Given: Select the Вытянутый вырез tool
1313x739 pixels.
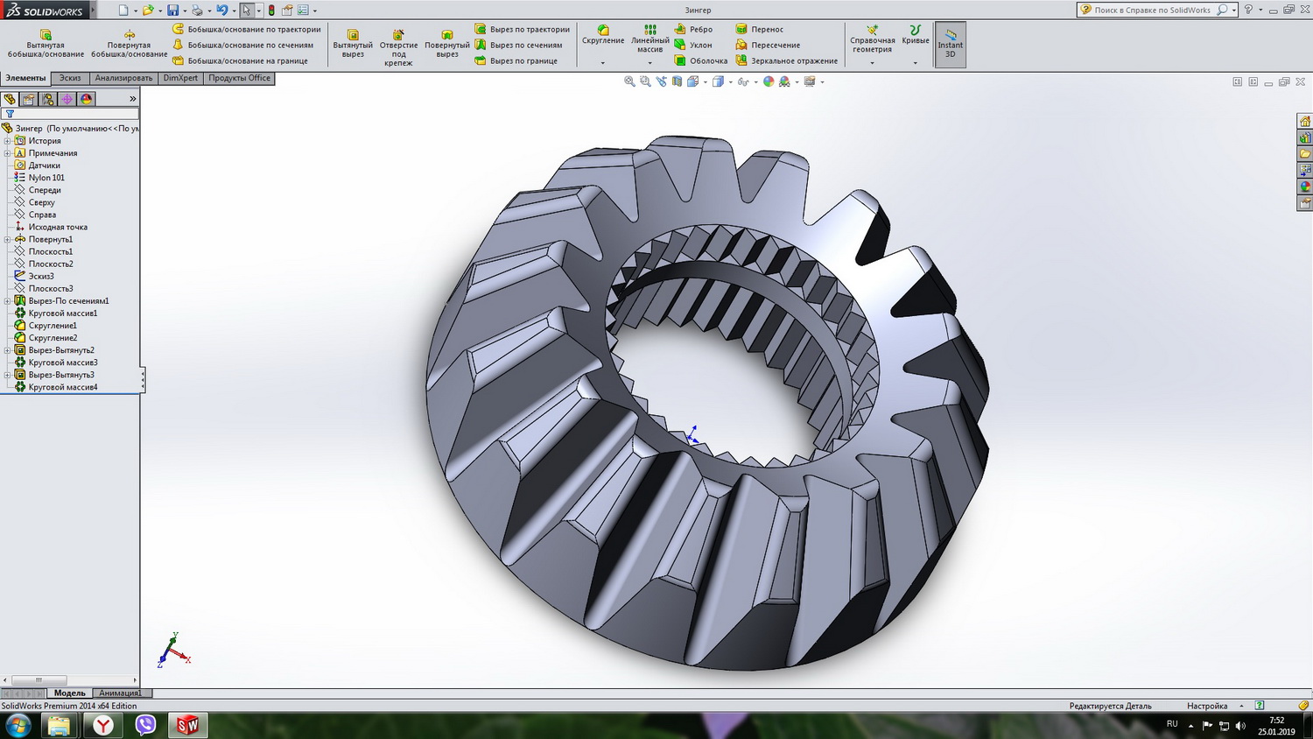Looking at the screenshot, I should pyautogui.click(x=353, y=44).
